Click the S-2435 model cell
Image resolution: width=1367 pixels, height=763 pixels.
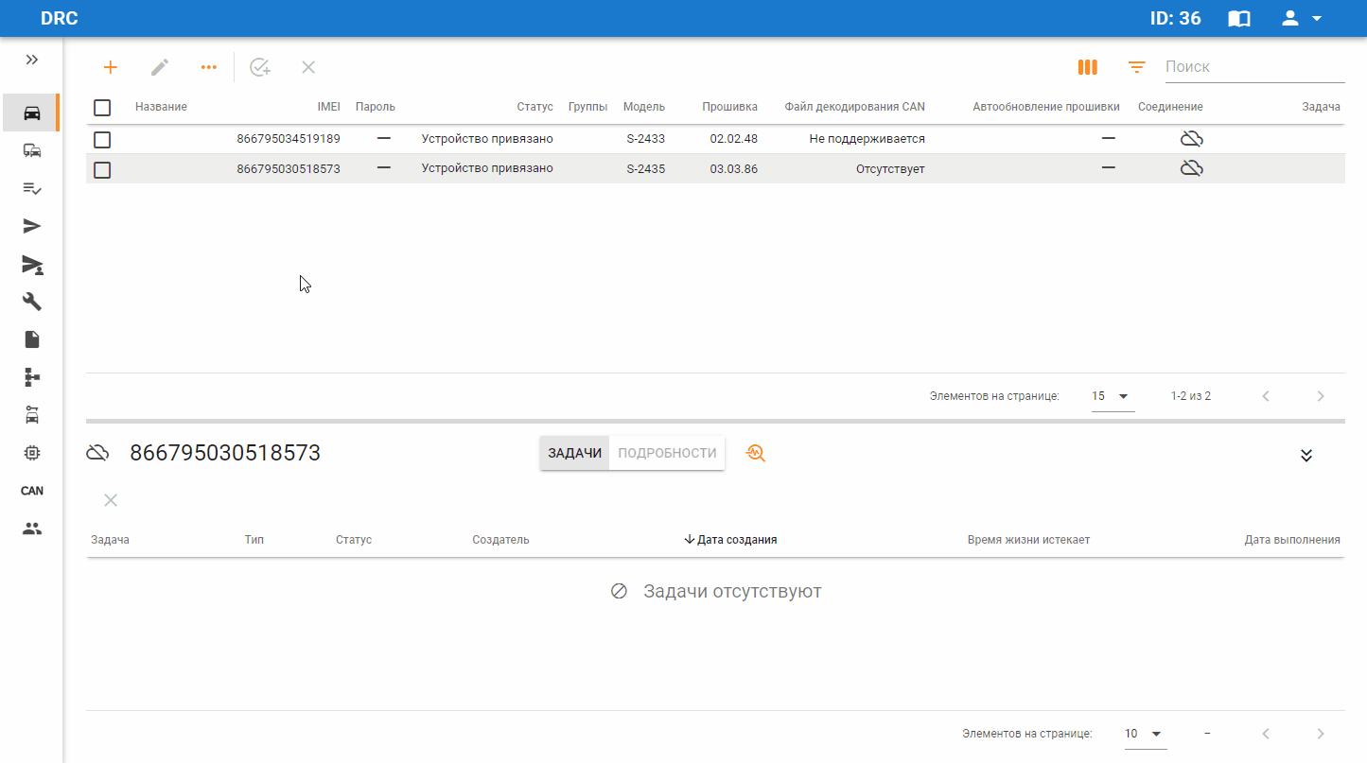(x=645, y=169)
